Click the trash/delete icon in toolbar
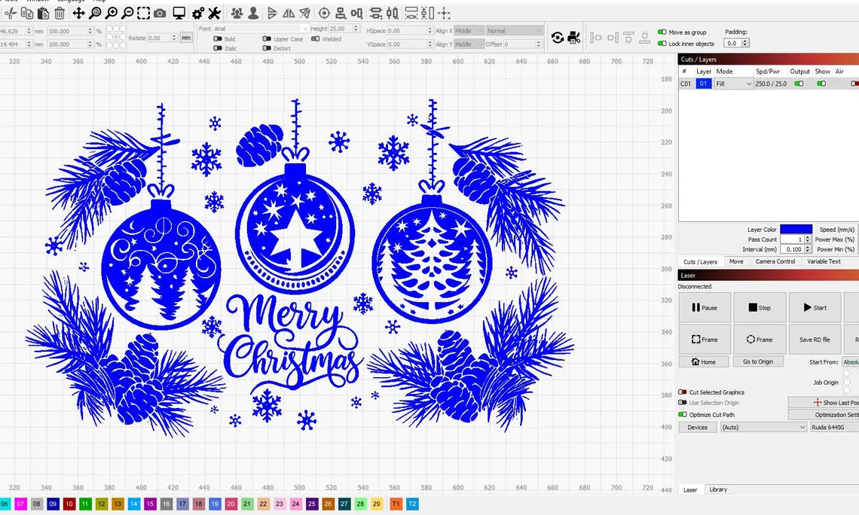The image size is (859, 515). point(60,13)
